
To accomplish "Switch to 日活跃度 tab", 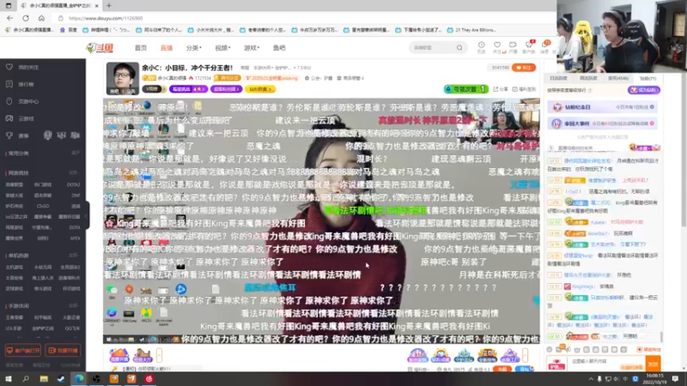I will click(559, 78).
